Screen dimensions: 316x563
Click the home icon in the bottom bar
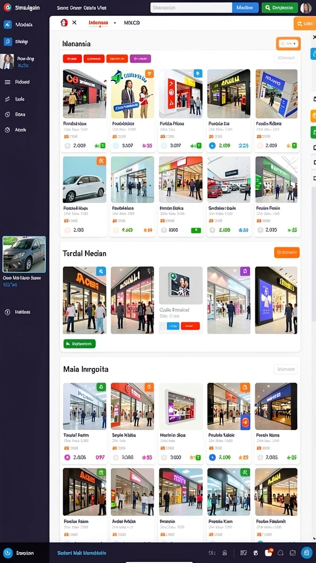coord(224,553)
